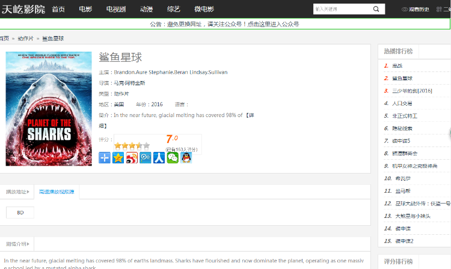Play the BD episode button
The image size is (451, 269).
click(20, 213)
